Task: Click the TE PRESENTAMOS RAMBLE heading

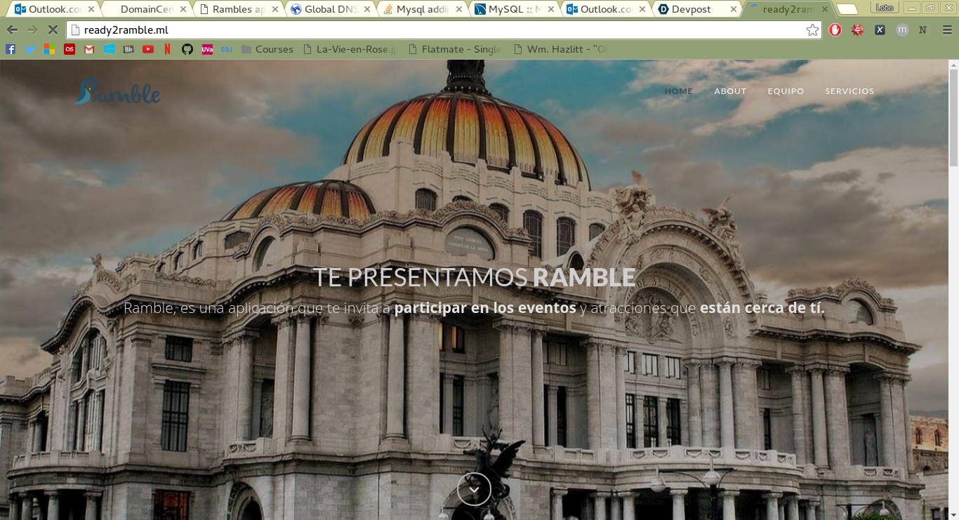Action: (x=474, y=277)
